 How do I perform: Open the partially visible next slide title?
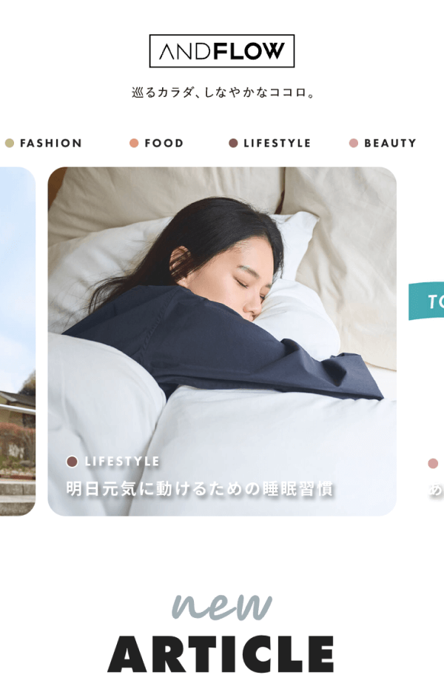click(436, 489)
